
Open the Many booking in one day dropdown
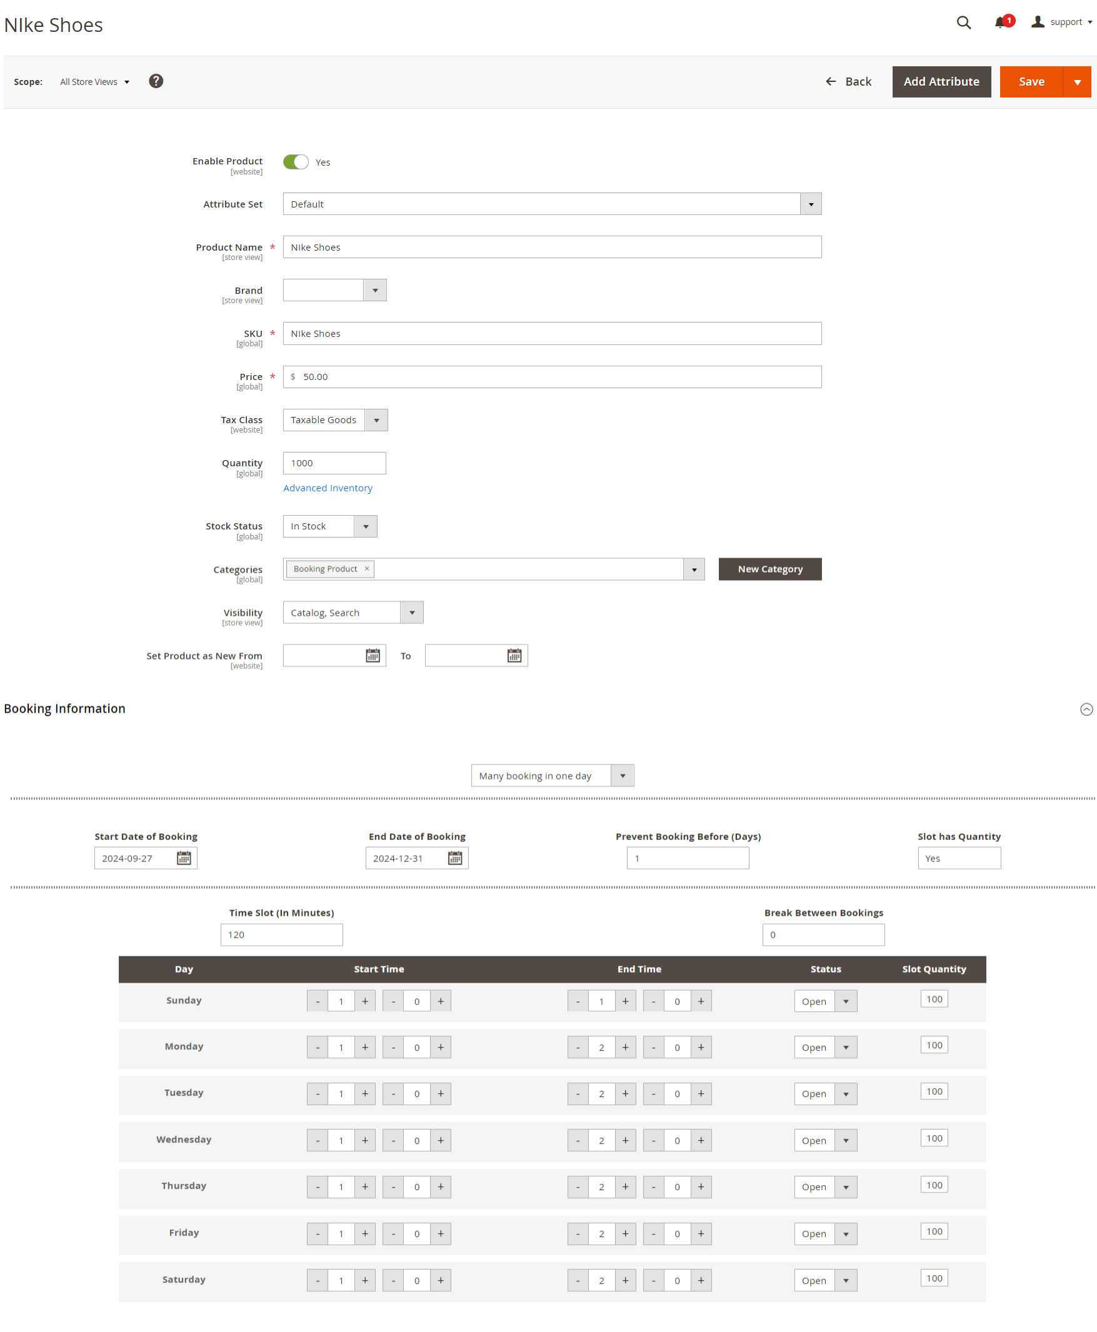coord(553,775)
